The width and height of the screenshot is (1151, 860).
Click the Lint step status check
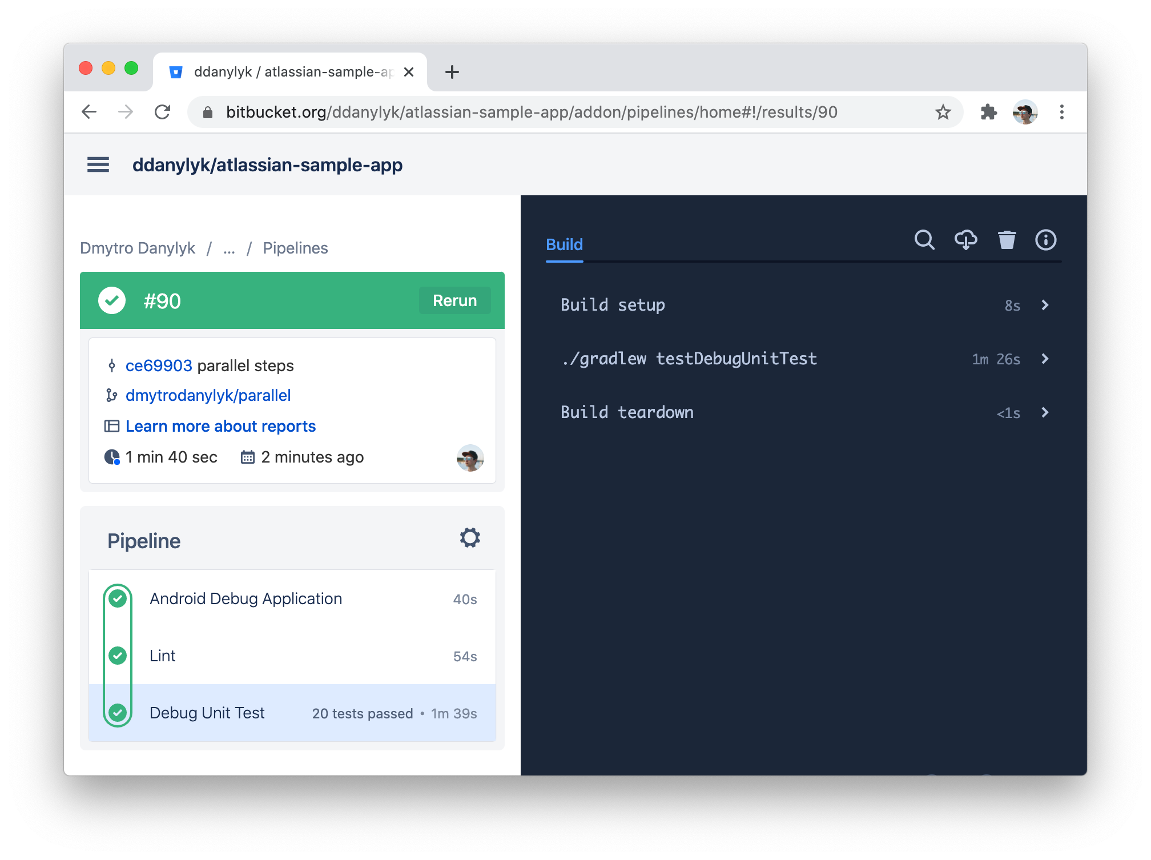click(x=118, y=656)
